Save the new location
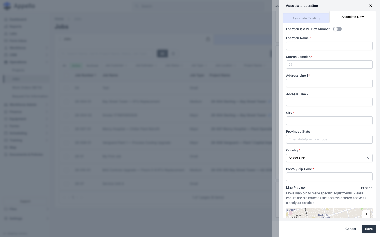 [369, 229]
